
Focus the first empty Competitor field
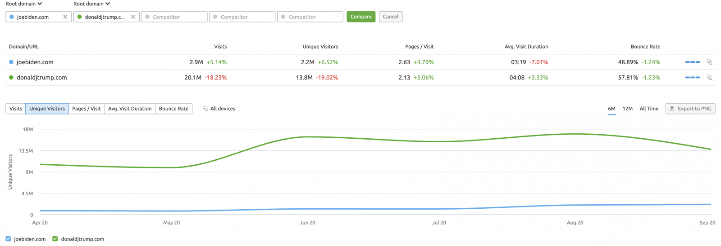174,17
